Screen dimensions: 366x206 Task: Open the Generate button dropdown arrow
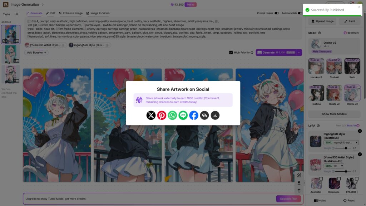[299, 53]
